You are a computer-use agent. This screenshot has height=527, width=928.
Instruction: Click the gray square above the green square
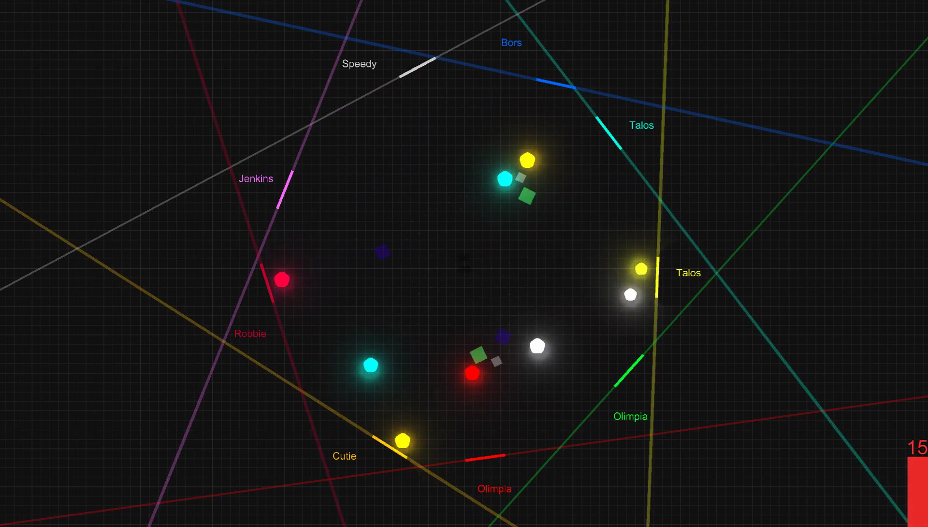tap(520, 177)
